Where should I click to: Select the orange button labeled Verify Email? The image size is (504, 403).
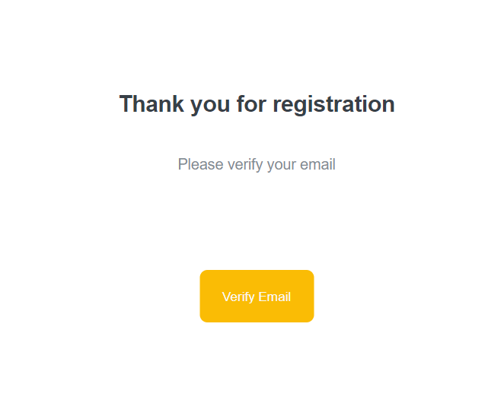coord(257,296)
